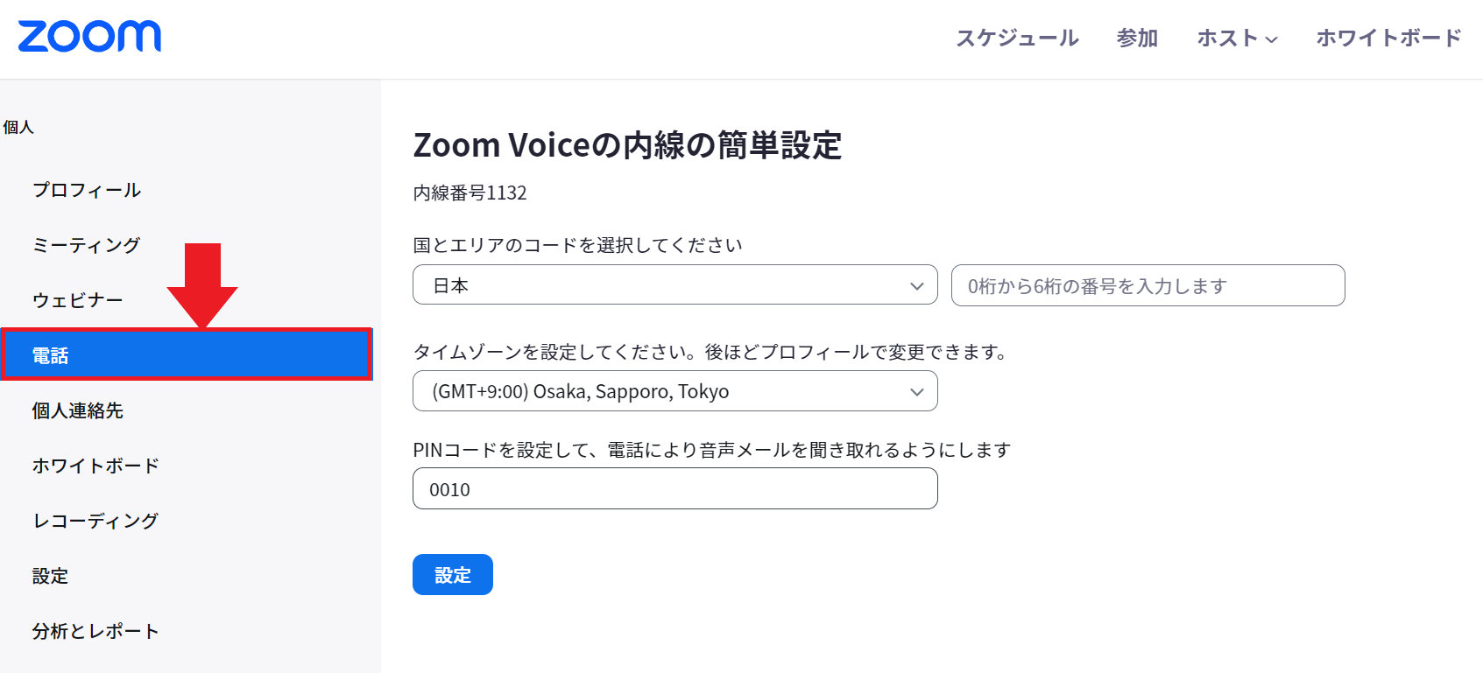Open ホワイトボード in top navigation

point(1389,39)
